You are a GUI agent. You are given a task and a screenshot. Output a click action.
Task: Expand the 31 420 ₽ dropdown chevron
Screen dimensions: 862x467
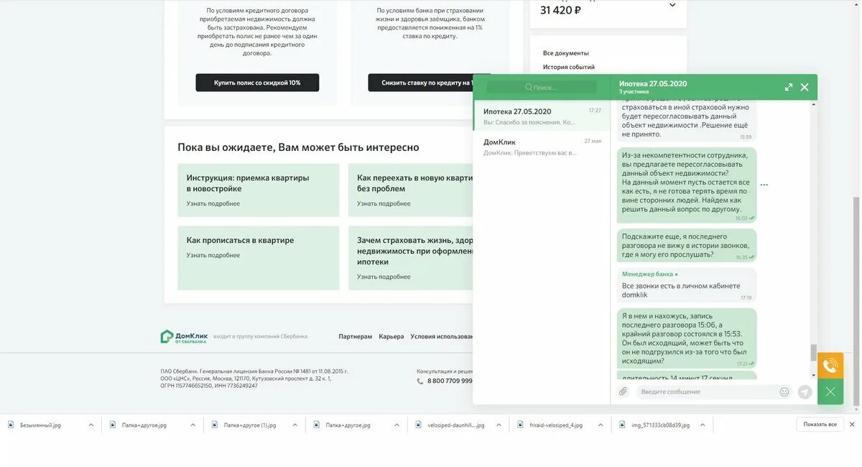click(x=672, y=5)
